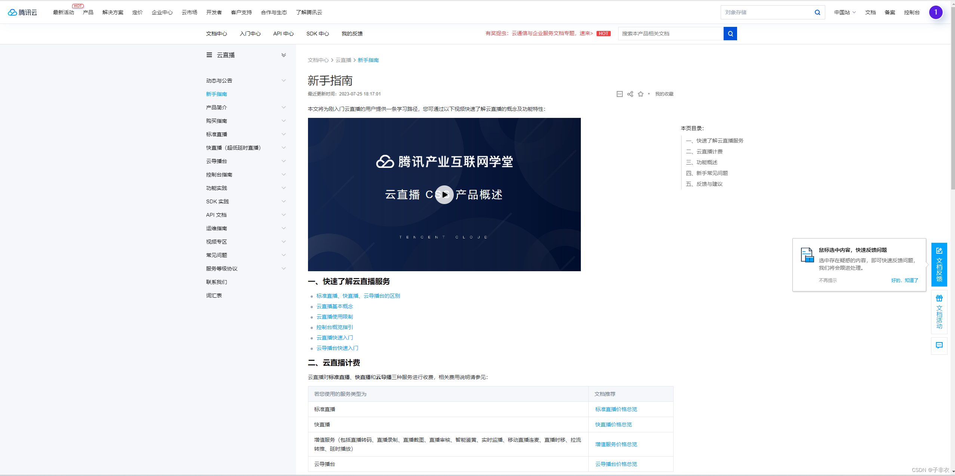955x476 pixels.
Task: Open 最新活动 in top navigation
Action: coord(64,12)
